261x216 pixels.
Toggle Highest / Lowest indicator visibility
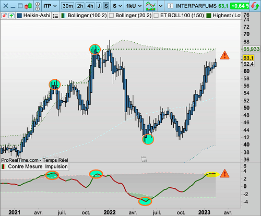208,16
